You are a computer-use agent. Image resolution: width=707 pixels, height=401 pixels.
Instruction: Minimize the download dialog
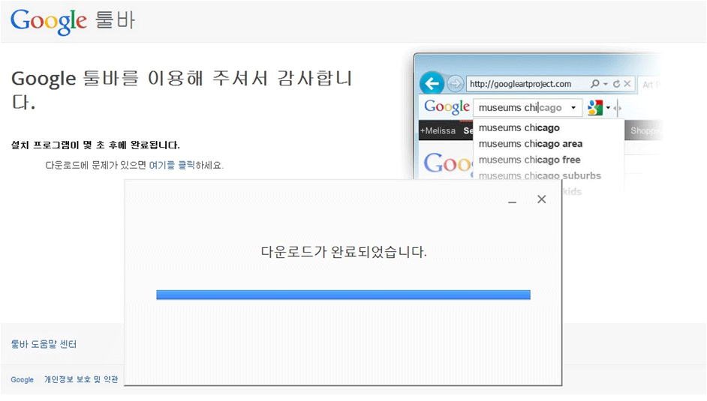(x=512, y=201)
